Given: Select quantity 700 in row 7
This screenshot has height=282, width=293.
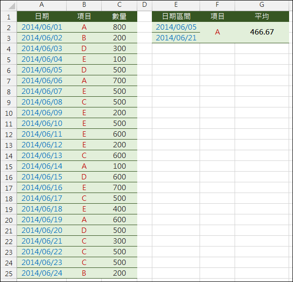Looking at the screenshot, I should click(119, 81).
